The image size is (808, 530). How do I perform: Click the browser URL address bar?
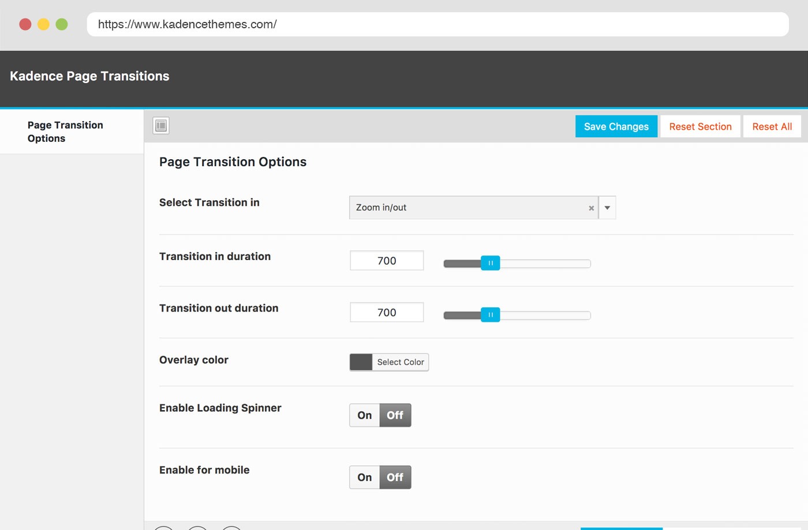(437, 24)
